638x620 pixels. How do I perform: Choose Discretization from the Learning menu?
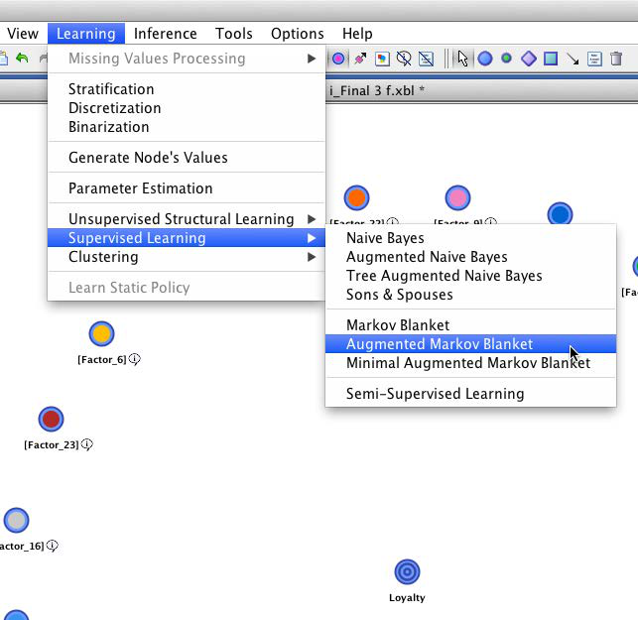(187, 108)
